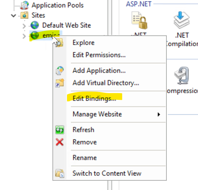Click the green Refresh icon
The image size is (198, 190).
click(x=60, y=130)
